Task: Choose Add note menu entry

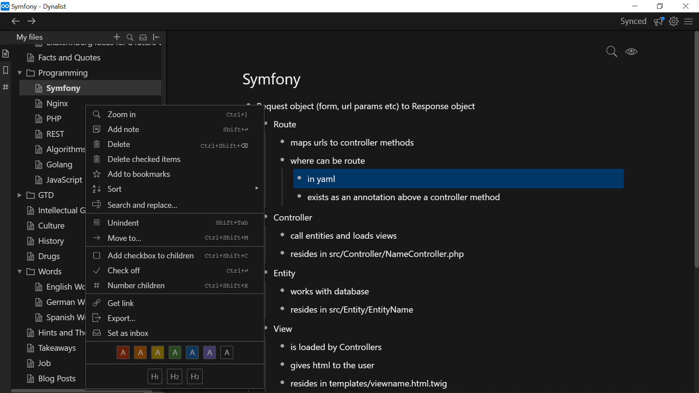Action: (x=175, y=129)
